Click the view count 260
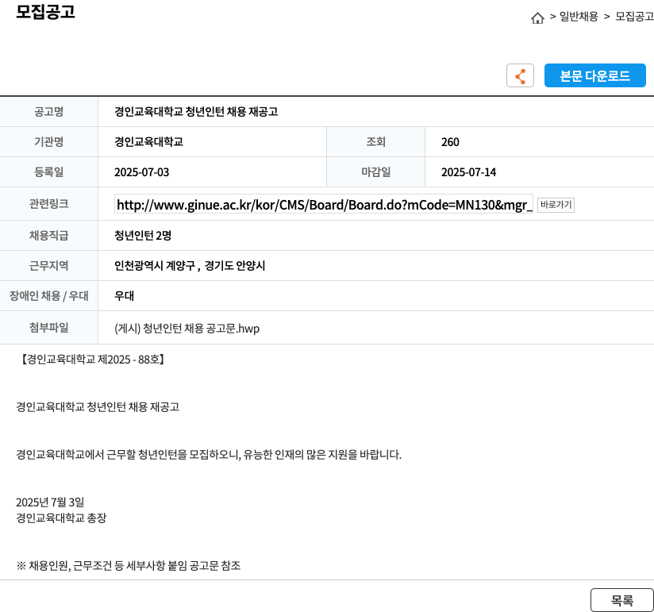Viewport: 654px width, 612px height. pyautogui.click(x=450, y=142)
